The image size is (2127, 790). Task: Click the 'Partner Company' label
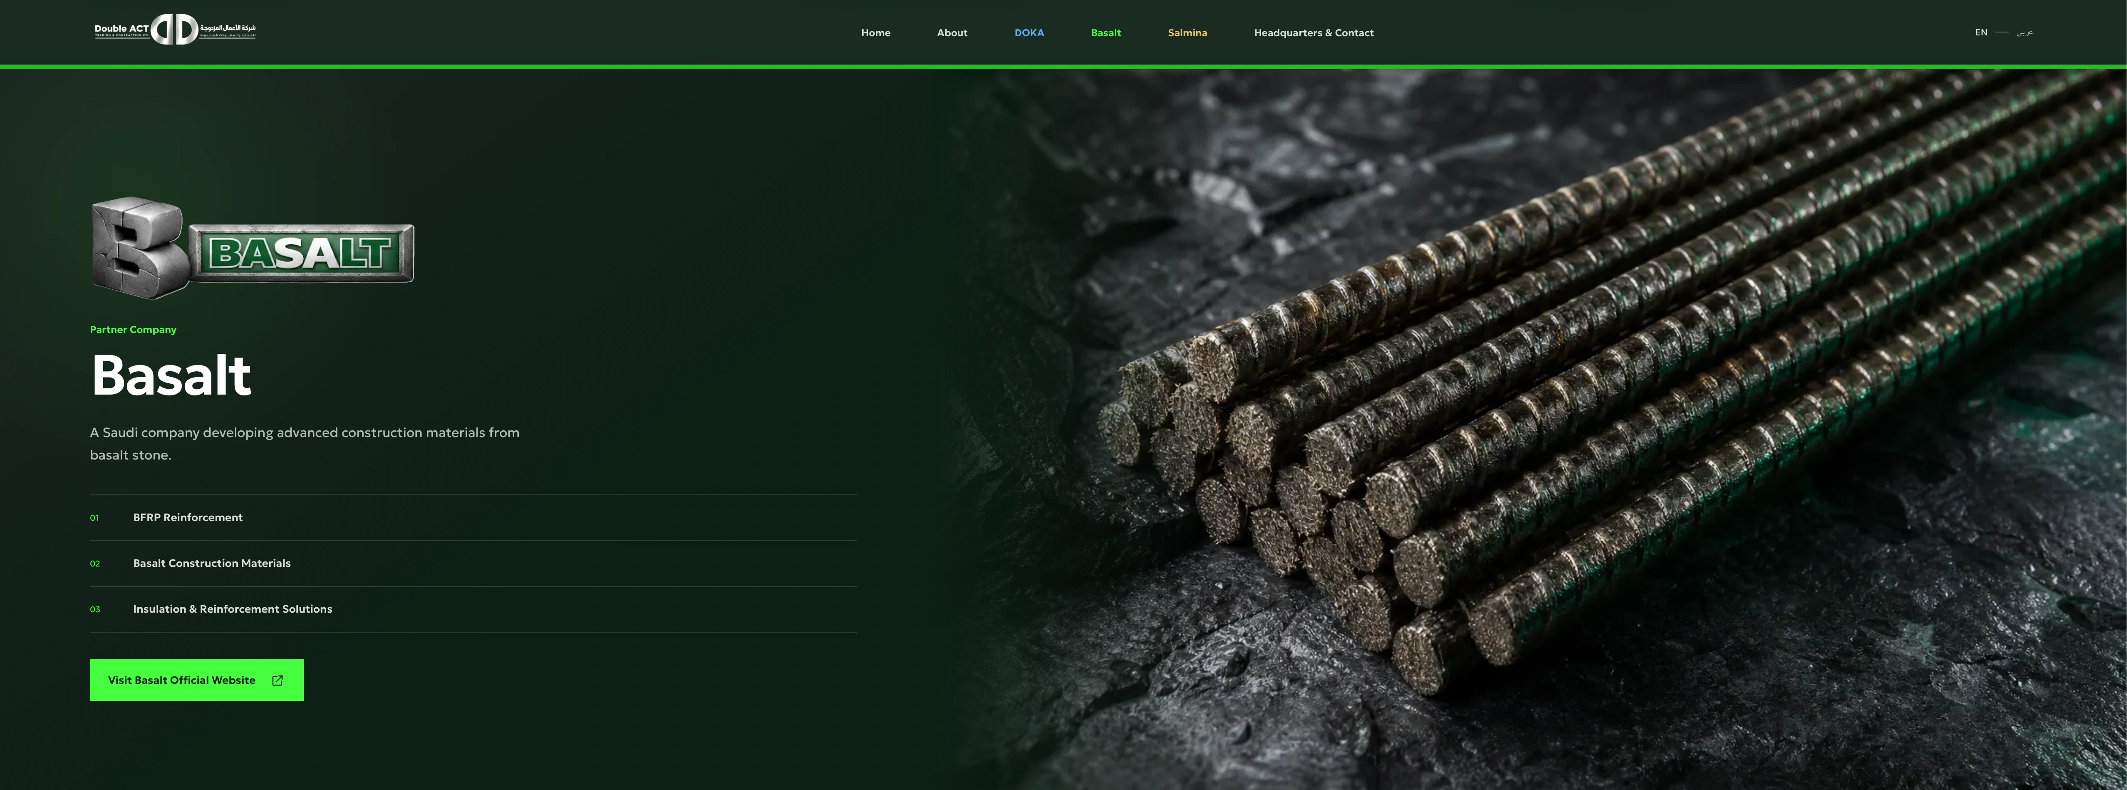(x=133, y=330)
